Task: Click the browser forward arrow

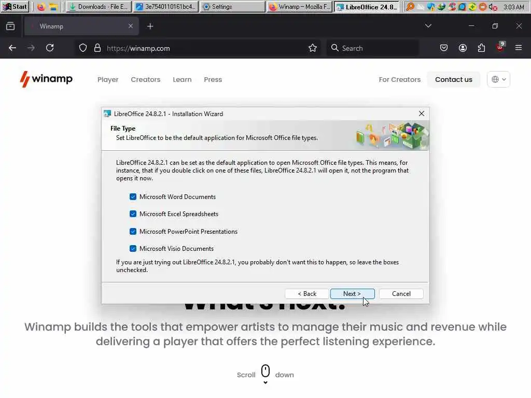Action: tap(31, 48)
